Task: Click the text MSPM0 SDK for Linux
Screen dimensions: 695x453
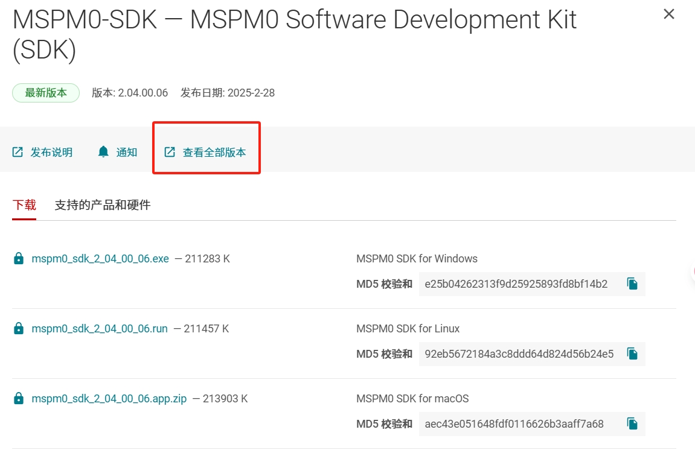Action: pyautogui.click(x=408, y=329)
